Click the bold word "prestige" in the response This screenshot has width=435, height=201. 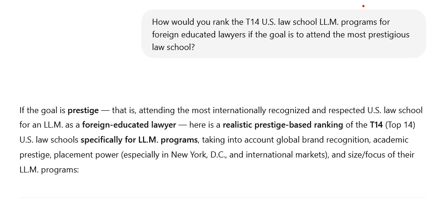(x=83, y=110)
